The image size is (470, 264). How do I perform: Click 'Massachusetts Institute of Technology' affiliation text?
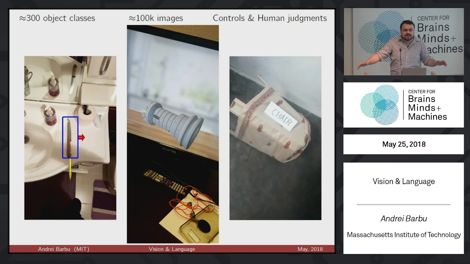pyautogui.click(x=404, y=235)
